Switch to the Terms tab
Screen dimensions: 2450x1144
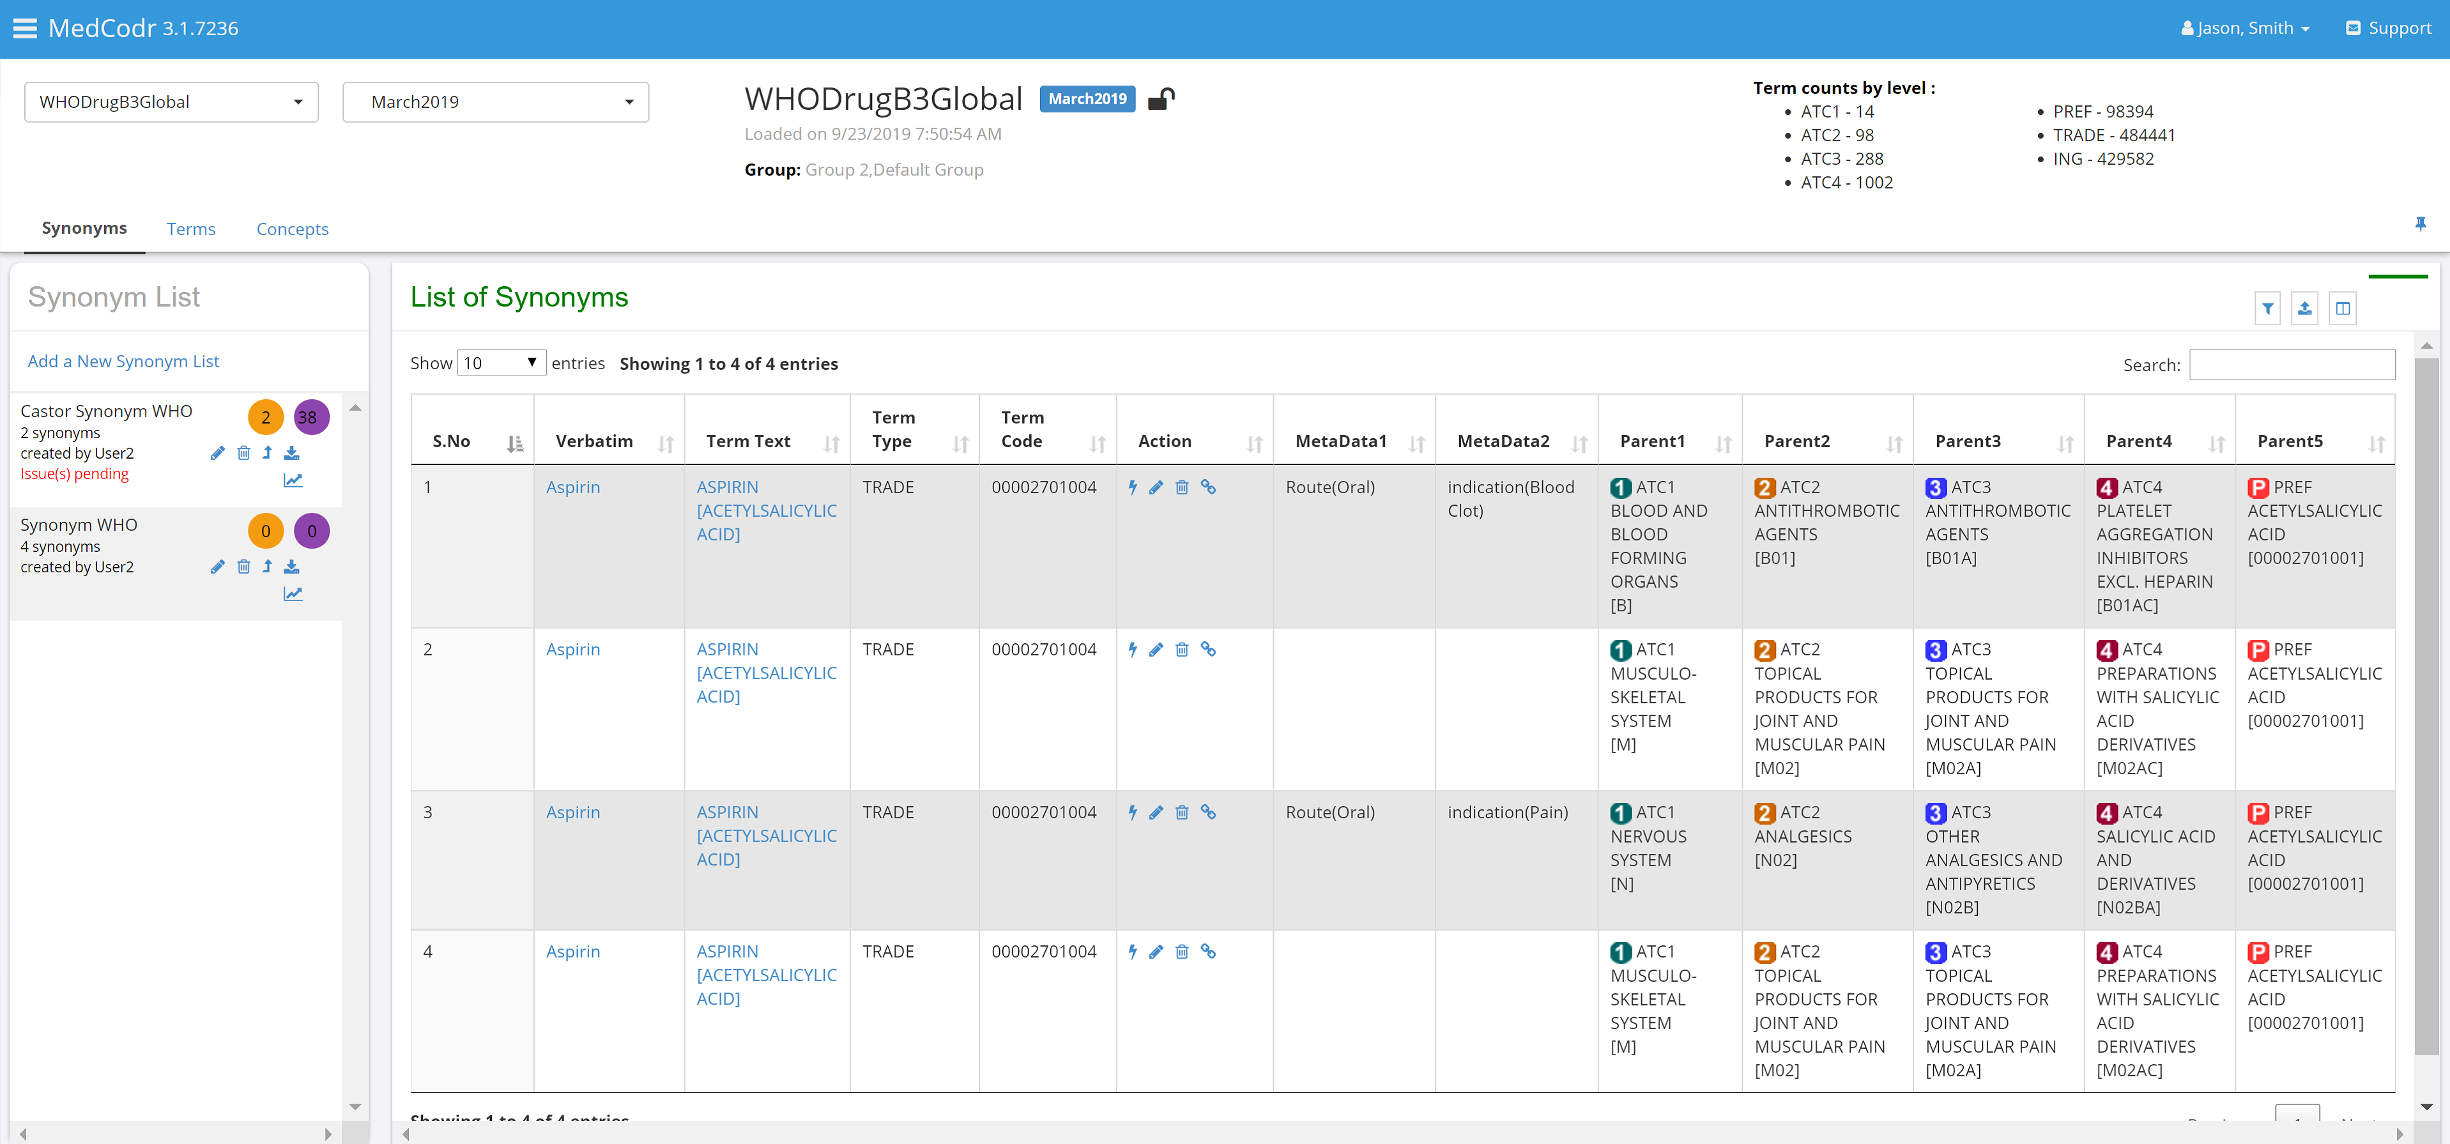pyautogui.click(x=190, y=229)
